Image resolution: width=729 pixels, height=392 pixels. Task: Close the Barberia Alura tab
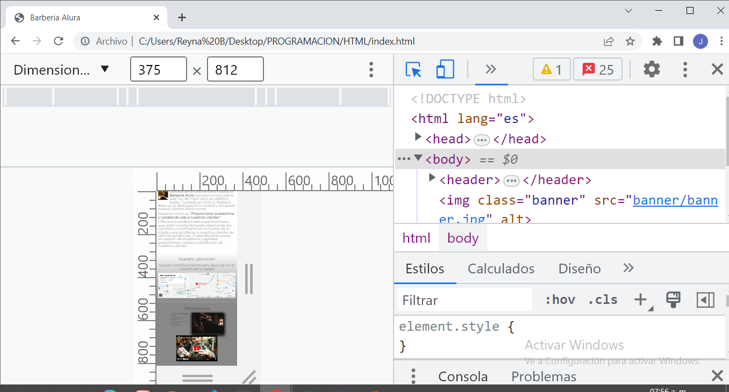[156, 17]
